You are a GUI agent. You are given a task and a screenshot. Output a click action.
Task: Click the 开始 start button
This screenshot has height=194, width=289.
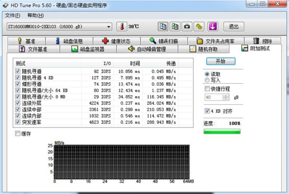221,61
